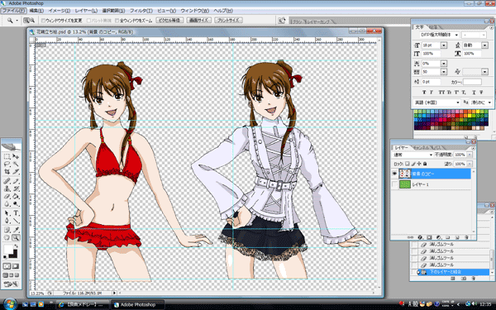Click underline button in Character panel
The height and width of the screenshot is (310, 496).
pyautogui.click(x=474, y=93)
